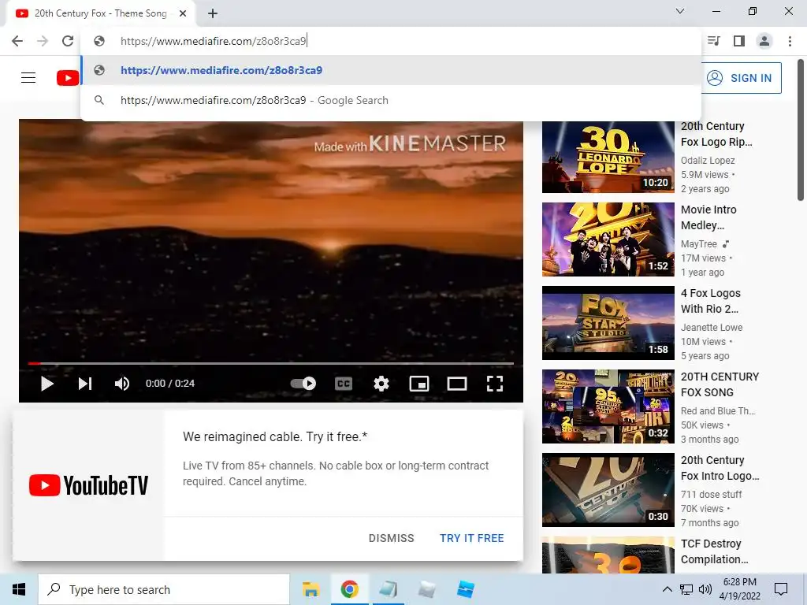Open the YouTube hamburger guide menu
This screenshot has height=605, width=807.
click(28, 78)
